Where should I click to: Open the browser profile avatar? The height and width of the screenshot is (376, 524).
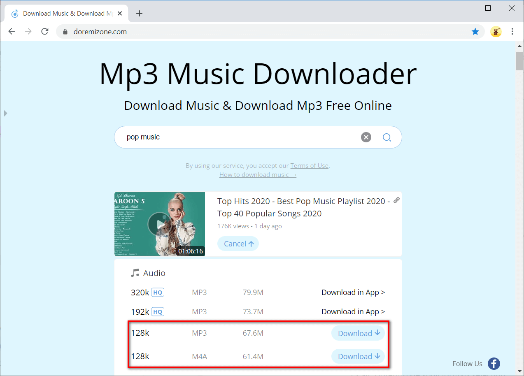[x=496, y=32]
